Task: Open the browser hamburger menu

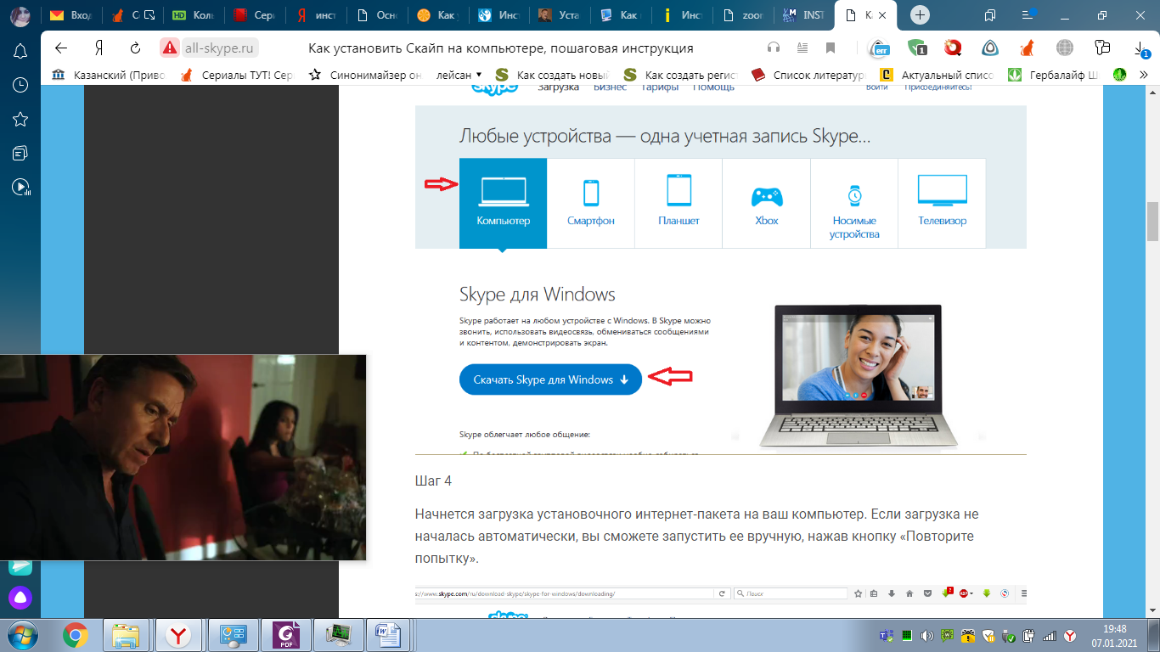Action: [1029, 14]
